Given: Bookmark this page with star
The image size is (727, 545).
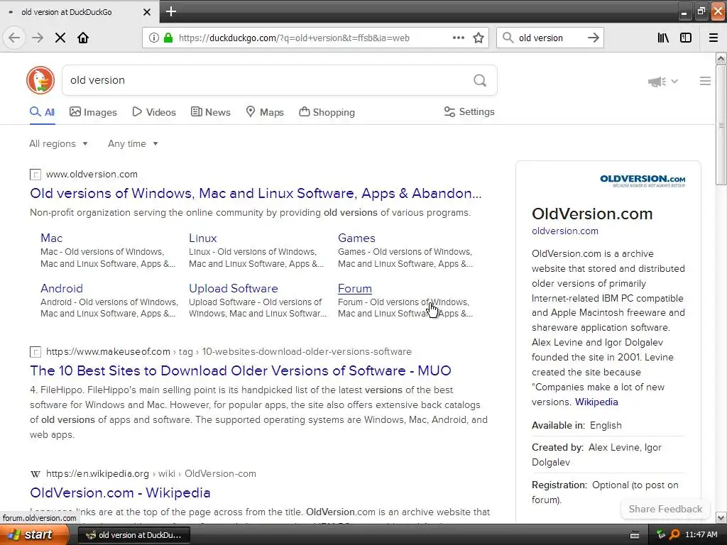Looking at the screenshot, I should click(x=479, y=38).
